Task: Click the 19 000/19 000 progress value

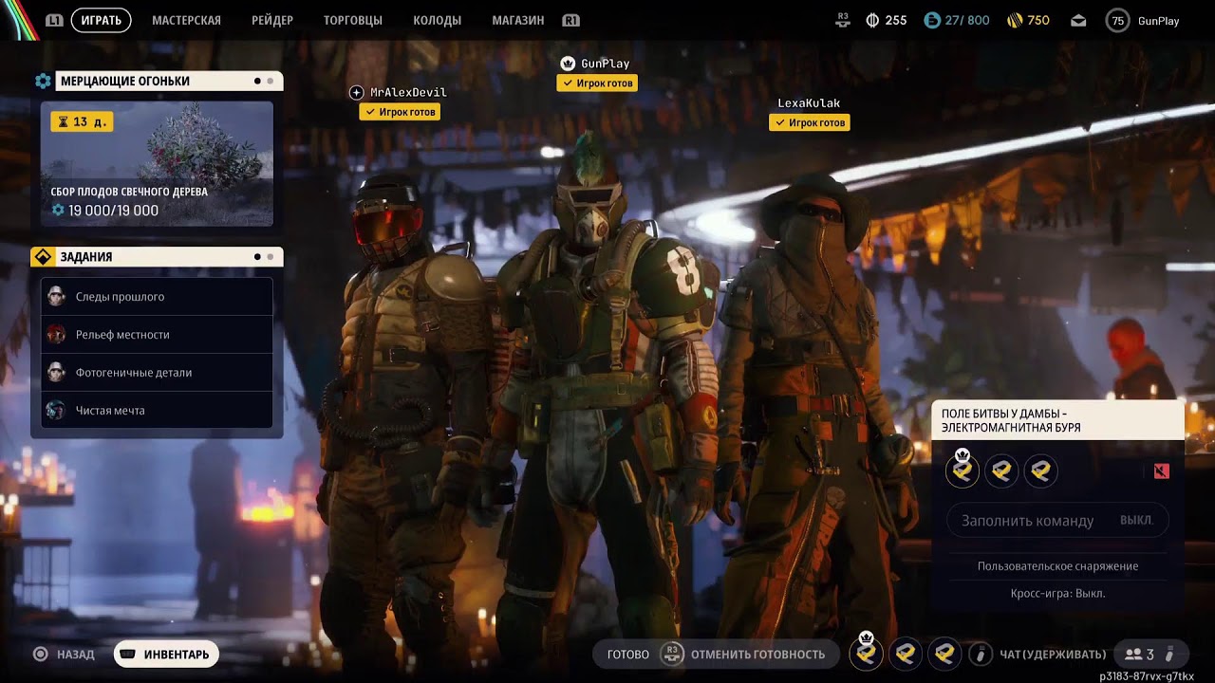Action: 113,211
